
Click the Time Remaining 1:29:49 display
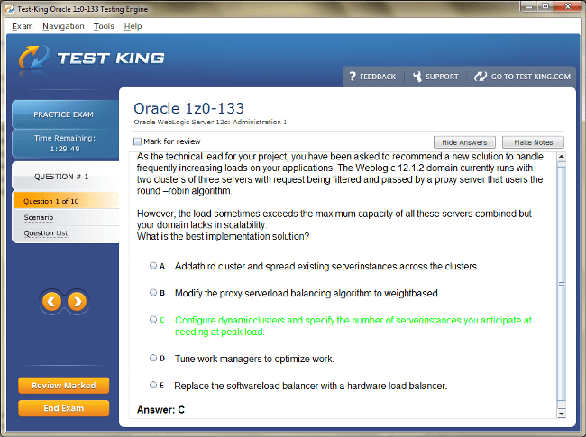(x=65, y=143)
